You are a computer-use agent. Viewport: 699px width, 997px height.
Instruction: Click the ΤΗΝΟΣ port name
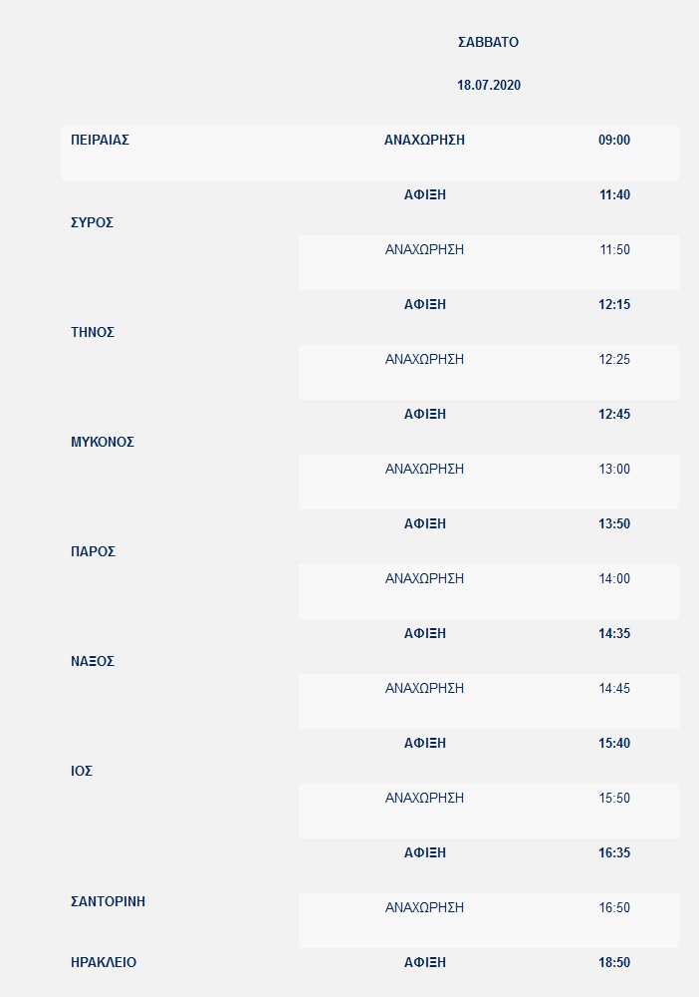[93, 332]
